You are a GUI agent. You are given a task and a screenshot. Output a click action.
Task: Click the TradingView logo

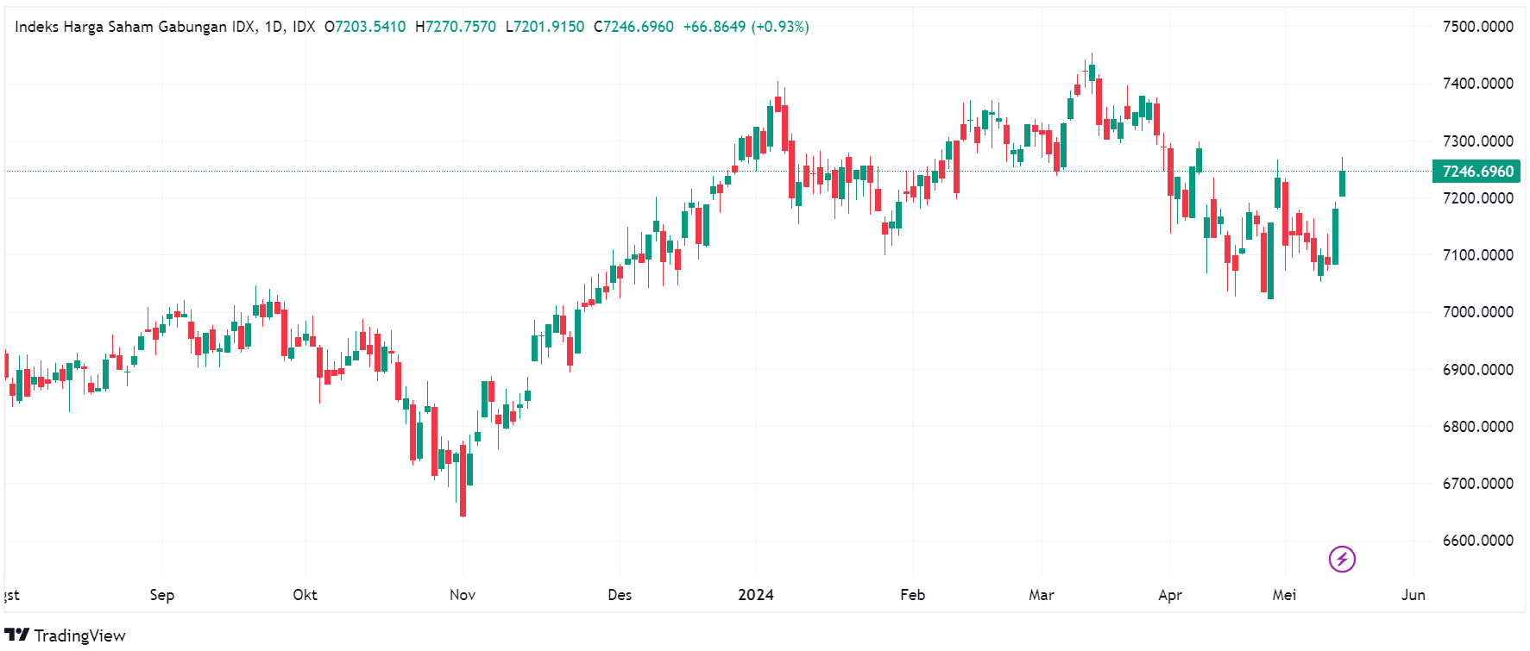click(17, 635)
